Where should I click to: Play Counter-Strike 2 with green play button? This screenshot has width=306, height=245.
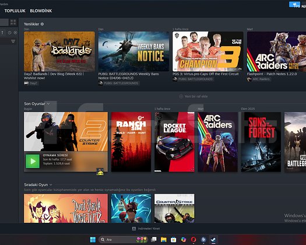[33, 161]
